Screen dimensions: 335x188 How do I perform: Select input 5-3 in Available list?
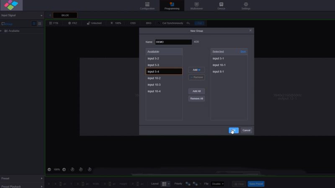point(164,65)
